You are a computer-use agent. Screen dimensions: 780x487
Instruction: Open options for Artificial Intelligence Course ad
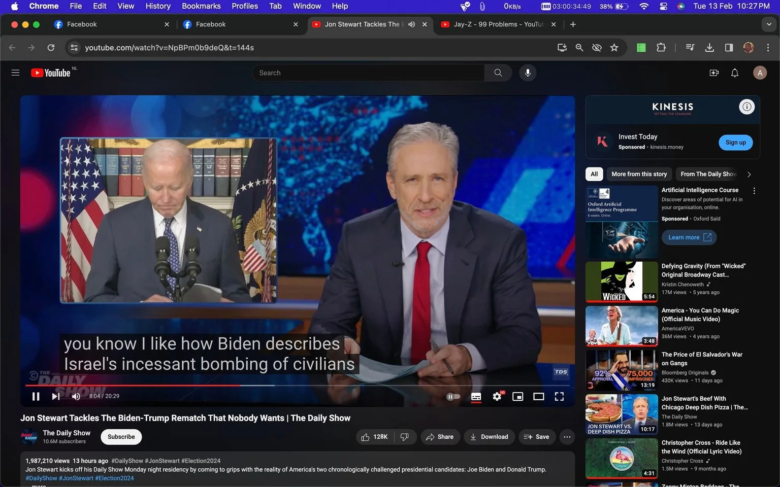click(x=754, y=191)
